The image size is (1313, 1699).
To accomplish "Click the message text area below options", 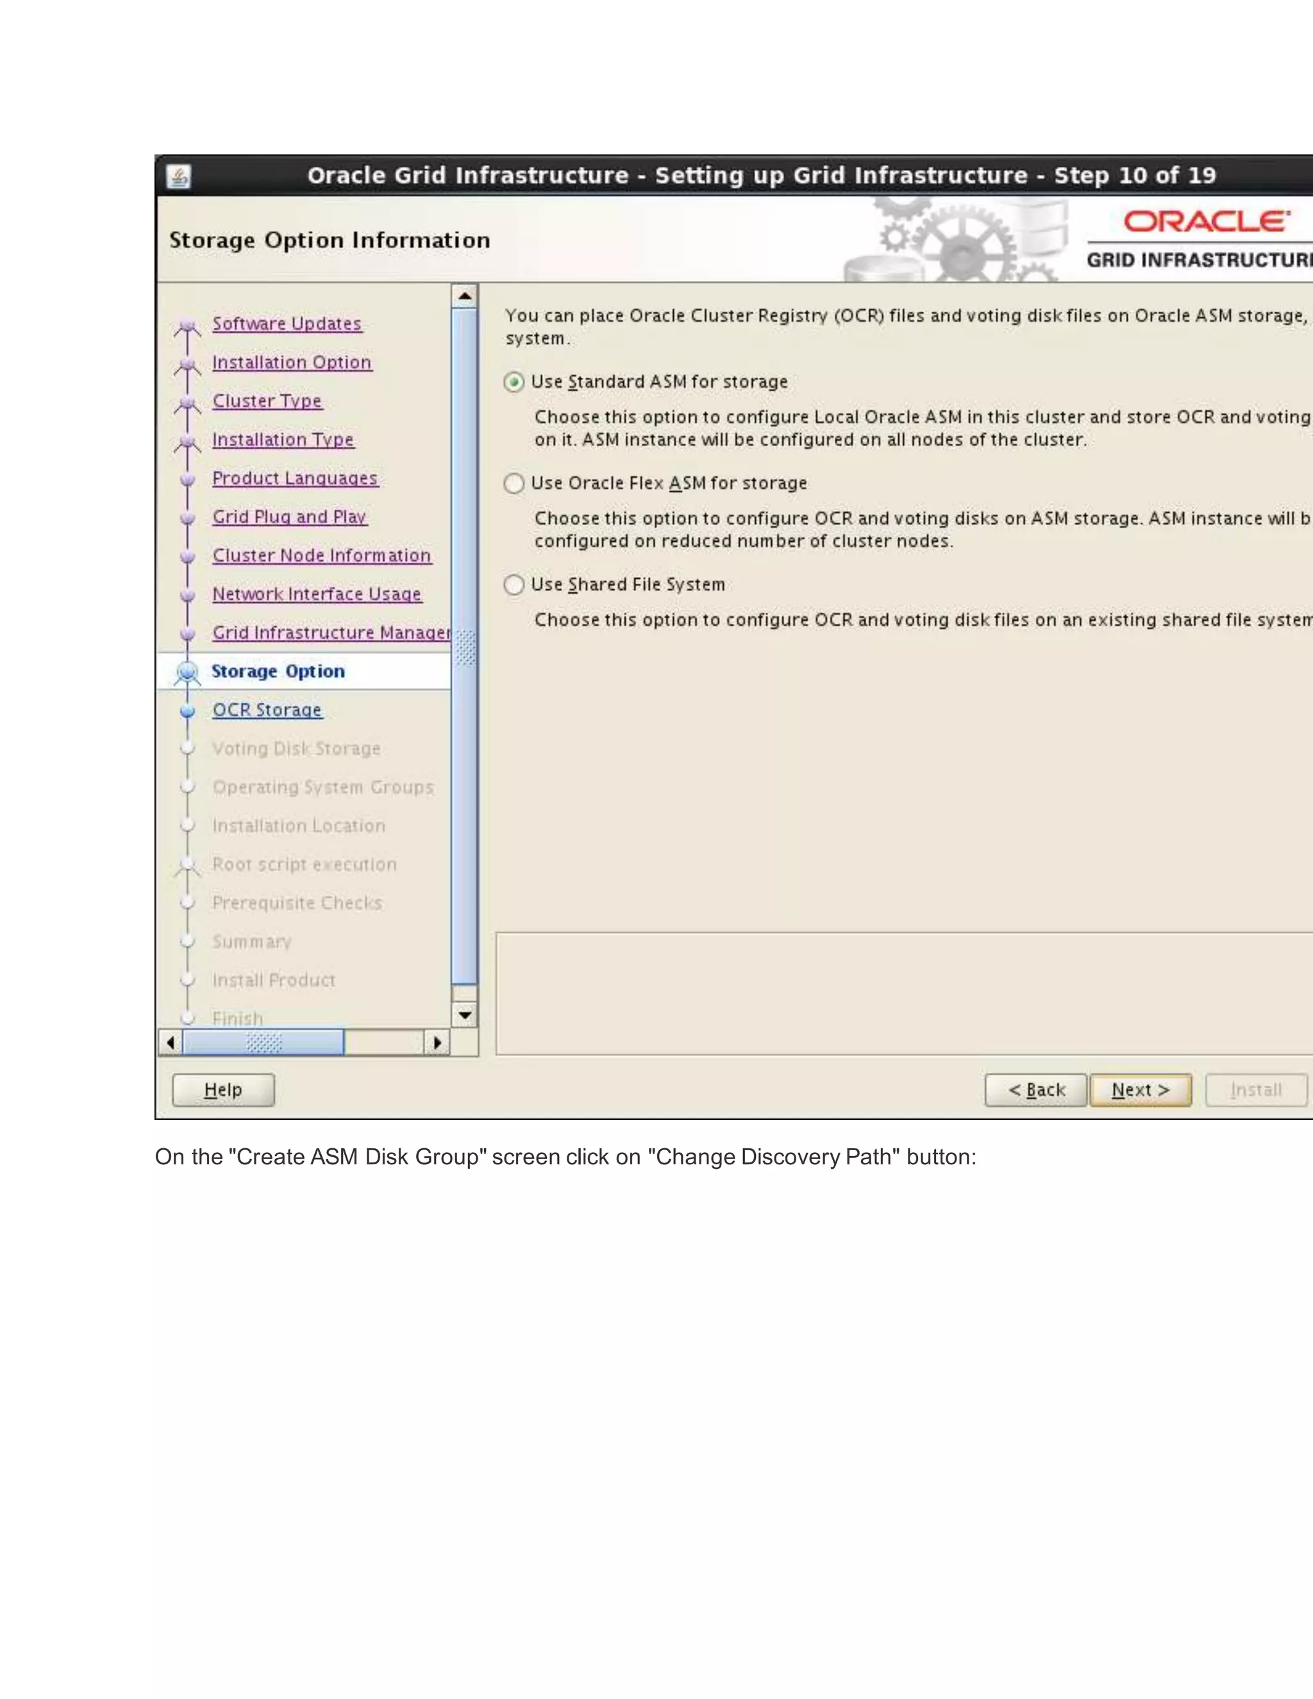I will pos(904,993).
